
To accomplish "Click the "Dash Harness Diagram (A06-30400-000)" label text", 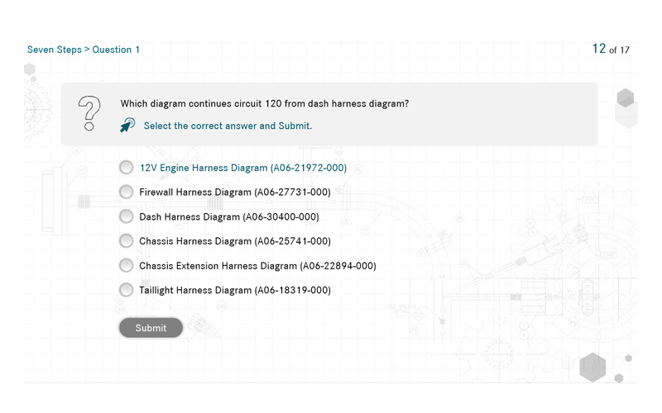I will (x=229, y=217).
